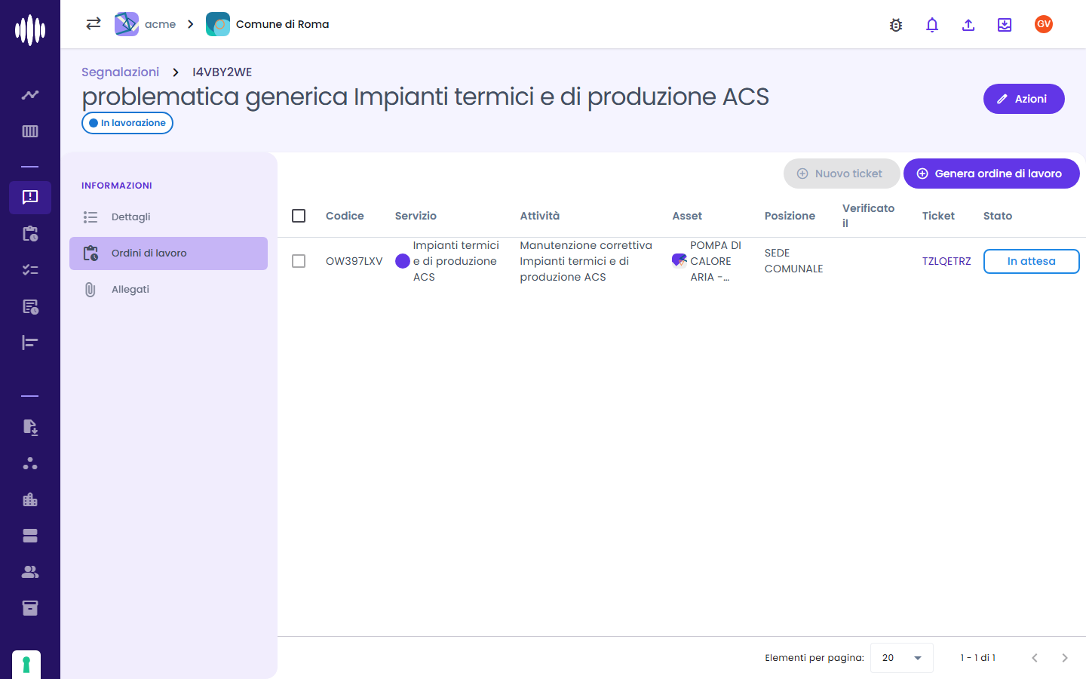The width and height of the screenshot is (1086, 679).
Task: Click the Codice column header
Action: click(345, 216)
